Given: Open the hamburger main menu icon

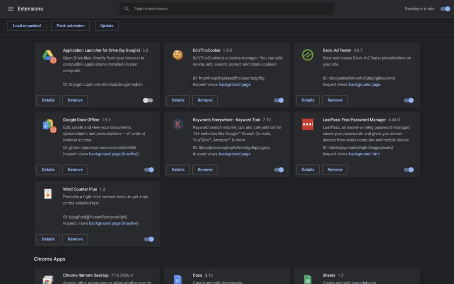Looking at the screenshot, I should pyautogui.click(x=11, y=9).
